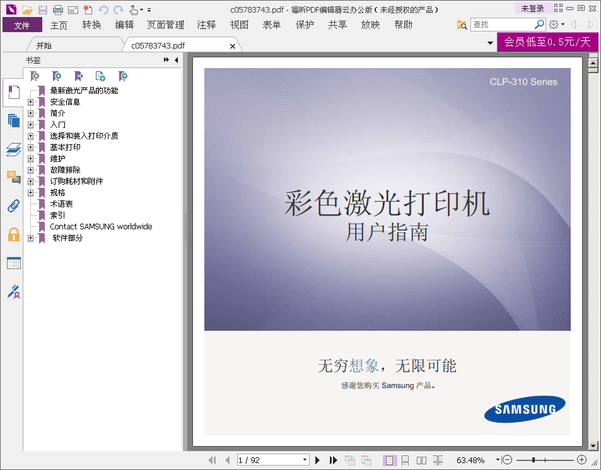Expand the 安全信息 bookmark
Viewport: 601px width, 470px height.
[31, 102]
